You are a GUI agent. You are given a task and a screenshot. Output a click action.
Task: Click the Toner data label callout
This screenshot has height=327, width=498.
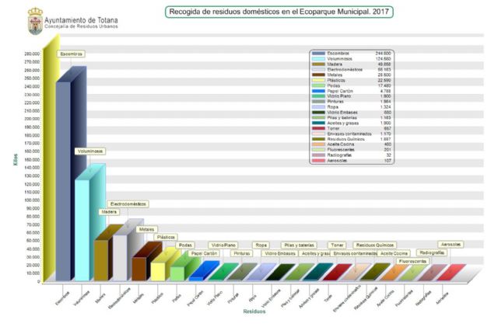[x=337, y=245]
